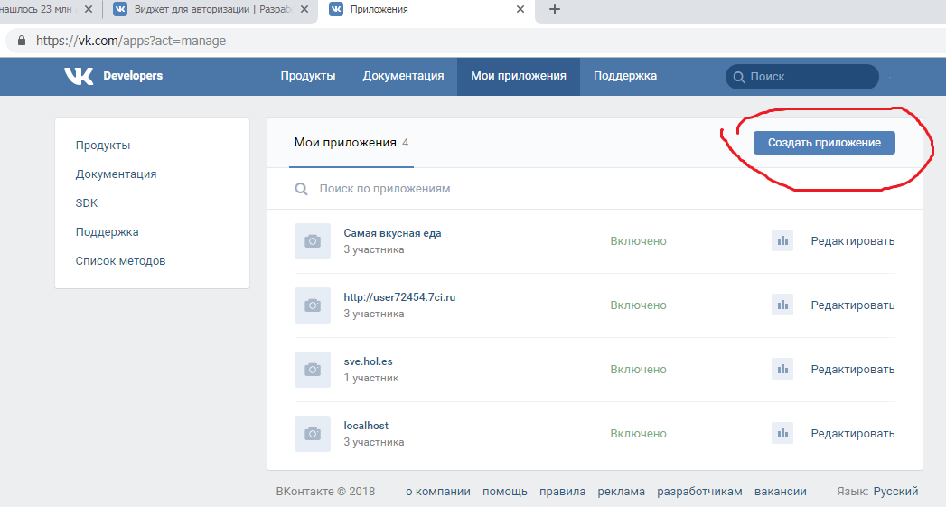This screenshot has height=507, width=946.
Task: Click Включено status of sve.hol.es
Action: pyautogui.click(x=638, y=369)
